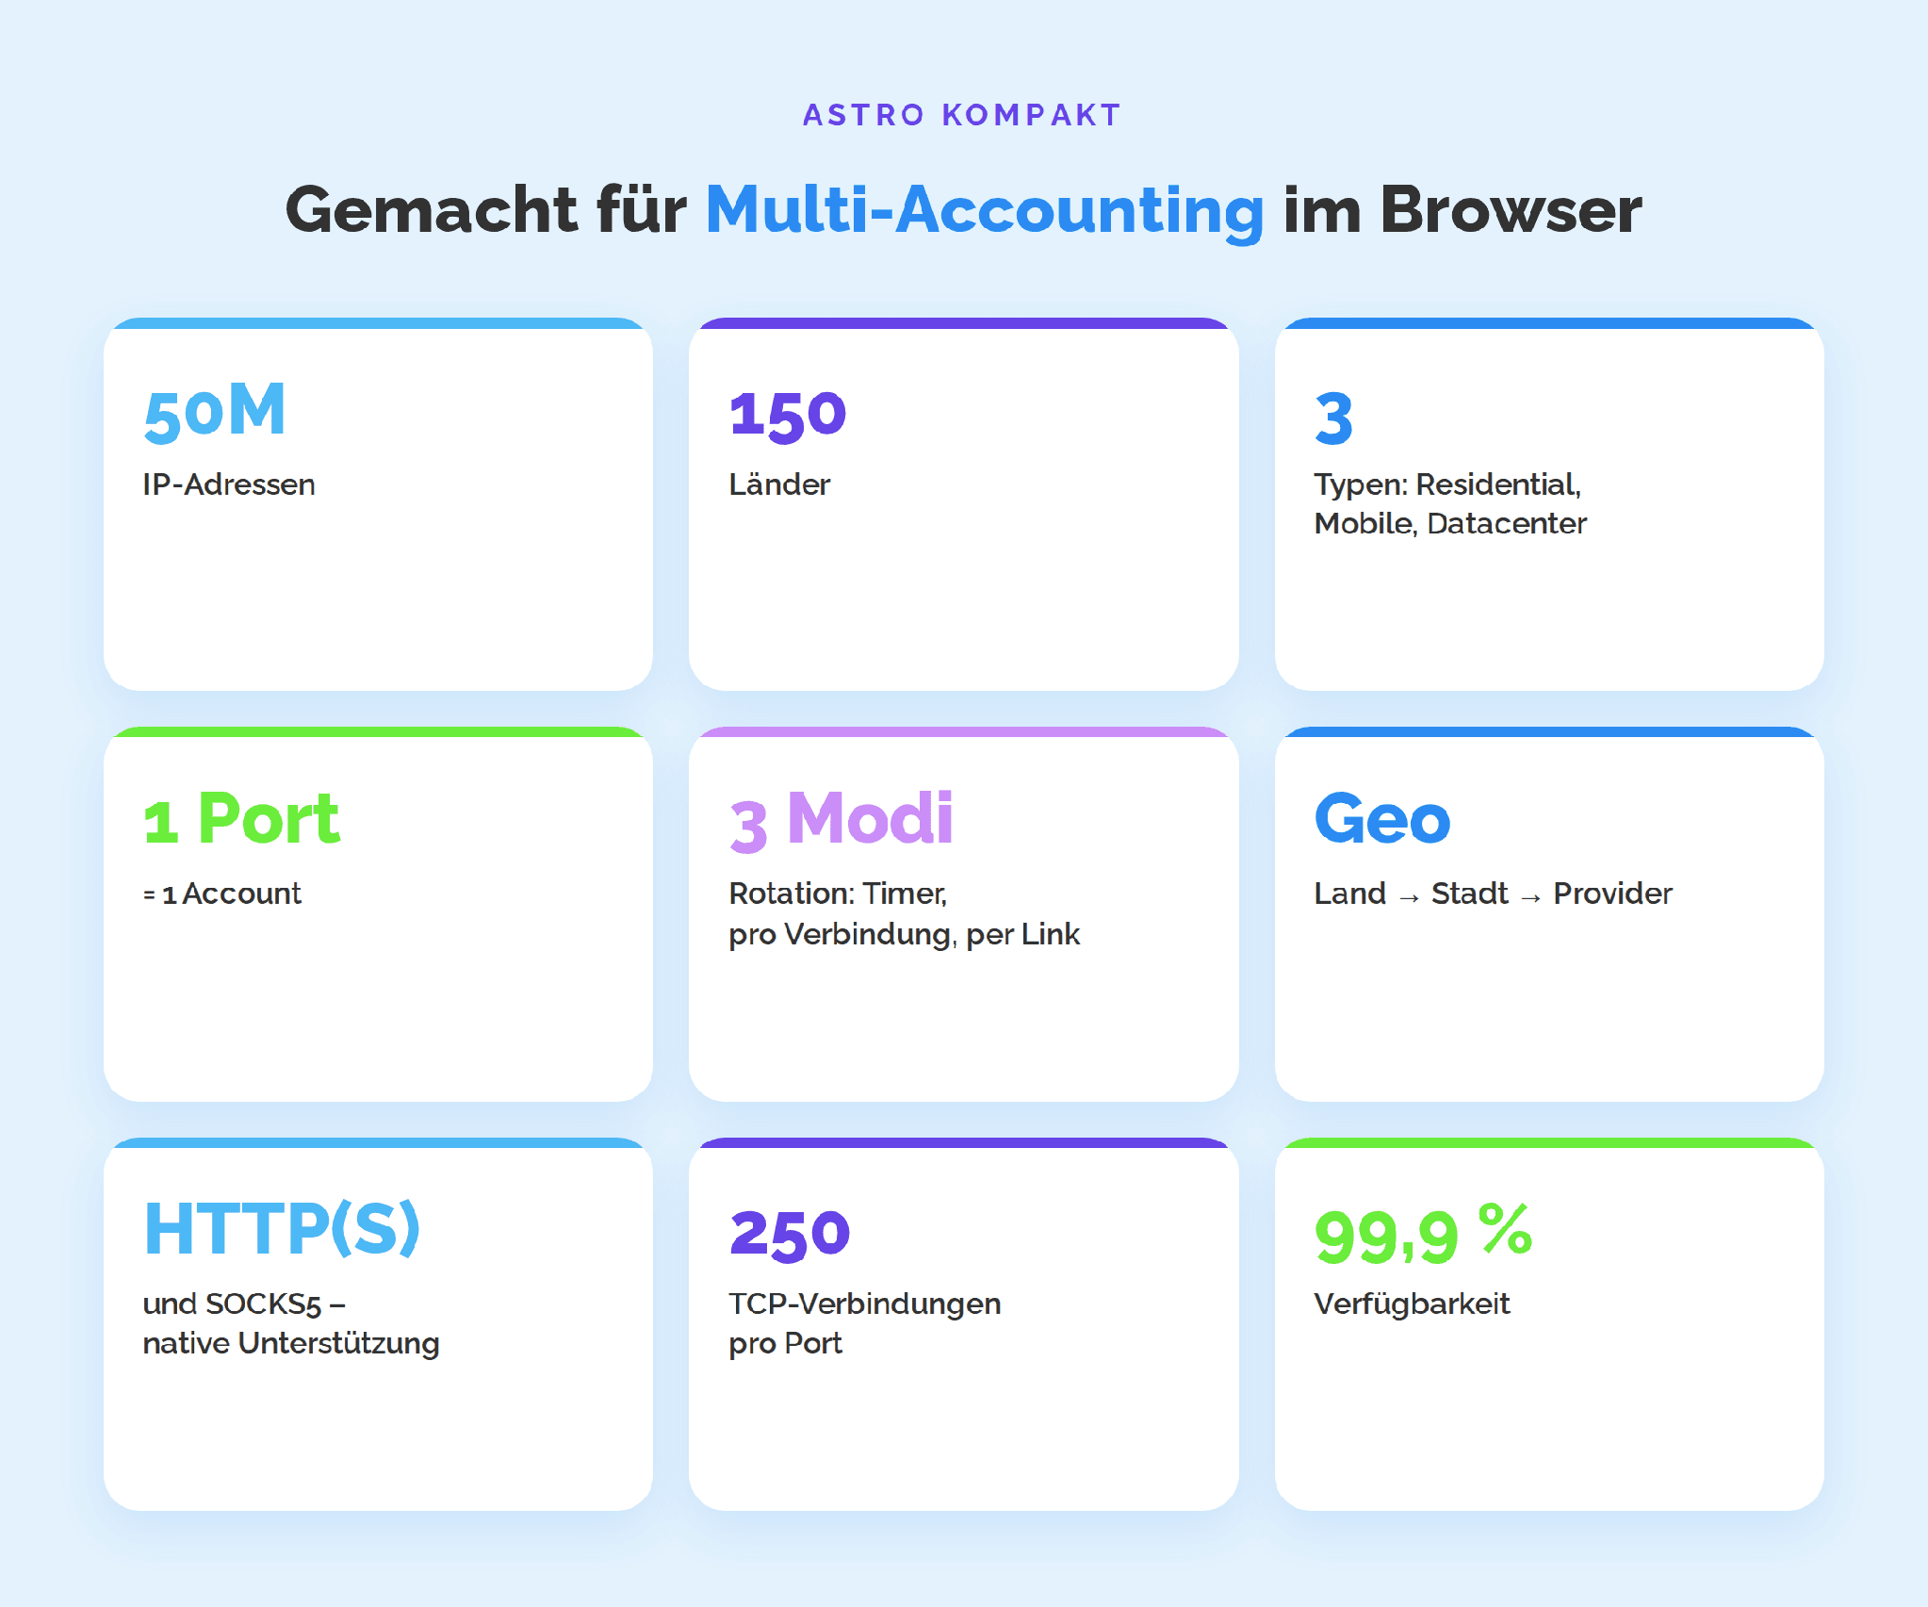Open the 3 Typen proxy types card
Screen dimensions: 1928x1607
pyautogui.click(x=1549, y=504)
